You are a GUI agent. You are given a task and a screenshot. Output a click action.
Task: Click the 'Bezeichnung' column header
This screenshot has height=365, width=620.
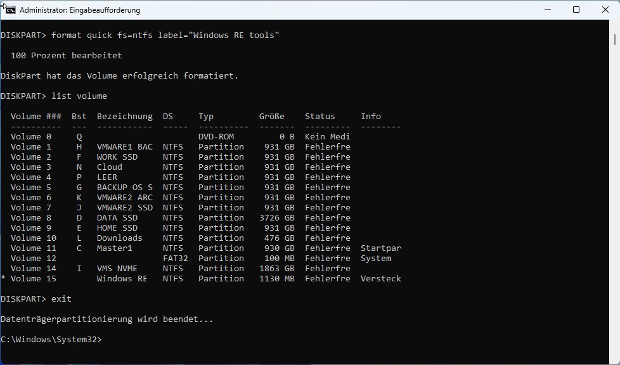124,117
